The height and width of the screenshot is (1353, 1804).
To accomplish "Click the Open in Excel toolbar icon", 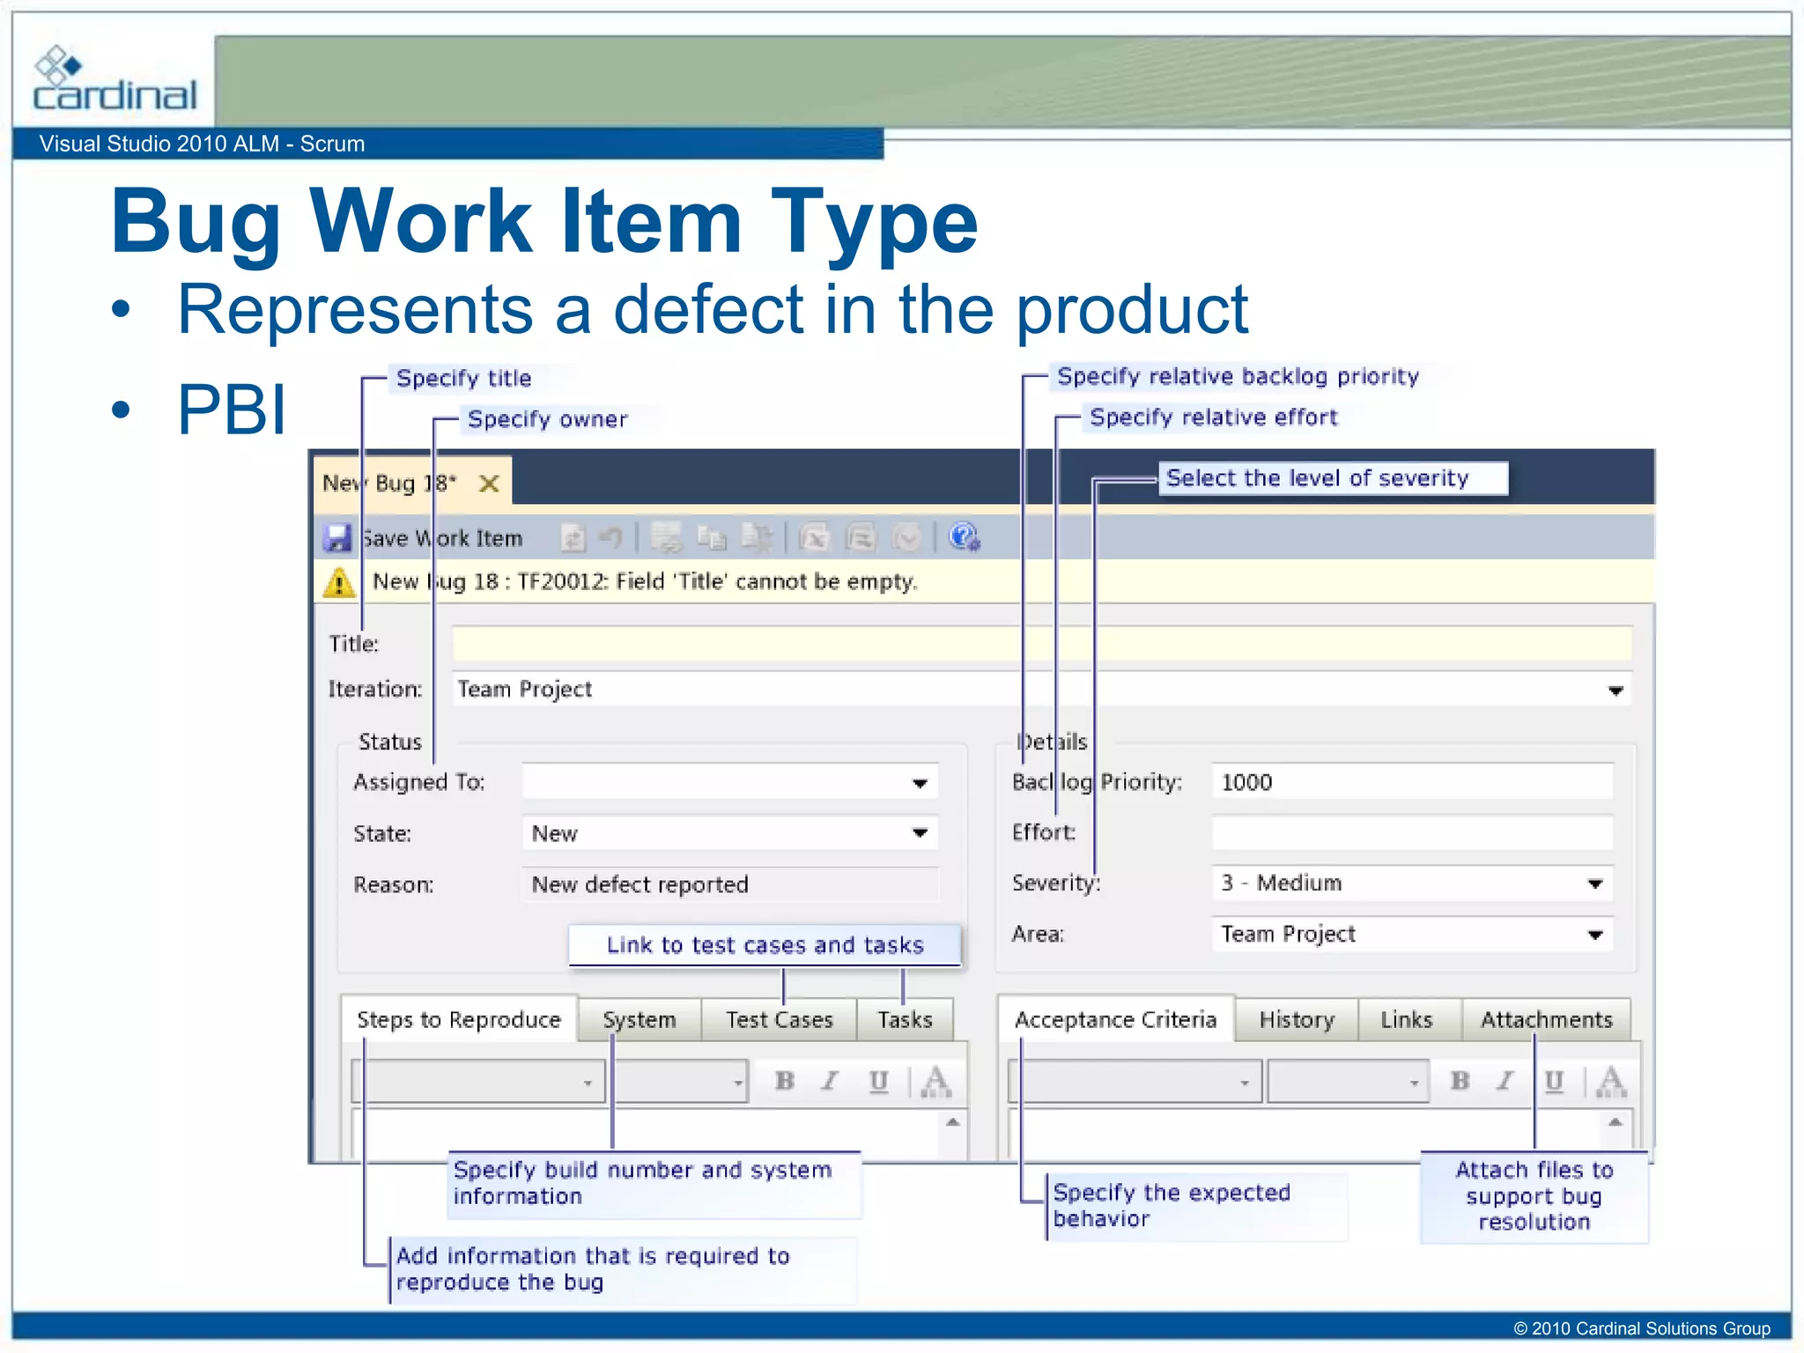I will (814, 537).
